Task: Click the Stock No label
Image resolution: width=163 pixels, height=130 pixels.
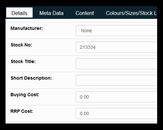Action: [x=21, y=45]
